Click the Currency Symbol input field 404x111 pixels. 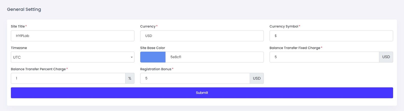(x=331, y=36)
